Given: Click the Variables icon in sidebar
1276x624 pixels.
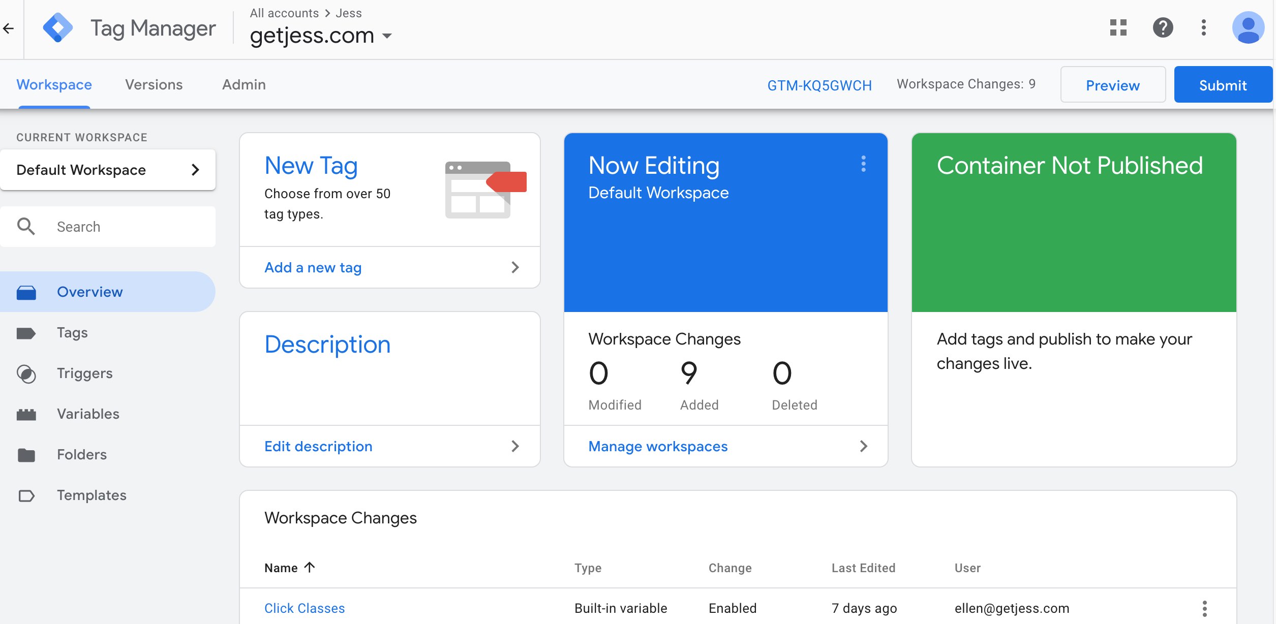Looking at the screenshot, I should pyautogui.click(x=27, y=413).
